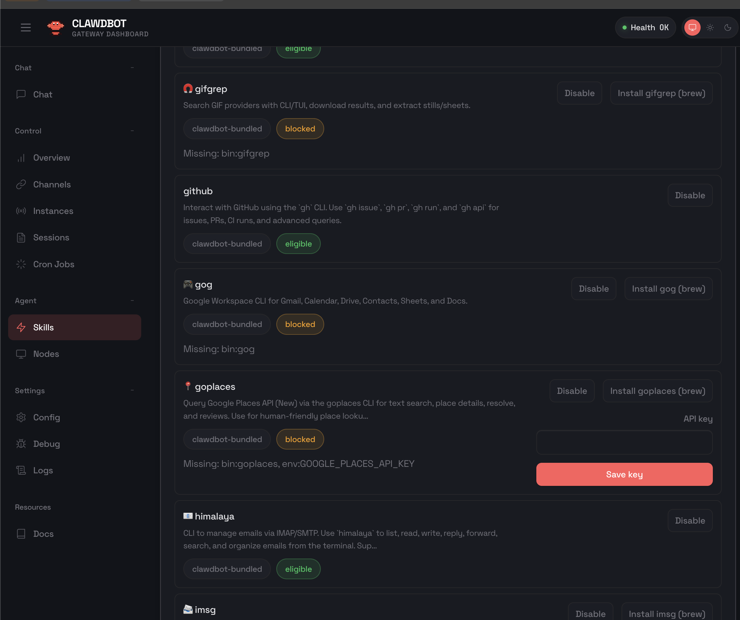Open the Config gear icon

[21, 417]
